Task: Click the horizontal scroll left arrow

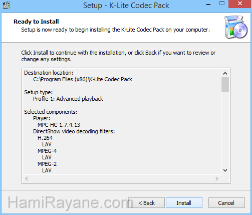Action: pos(27,178)
